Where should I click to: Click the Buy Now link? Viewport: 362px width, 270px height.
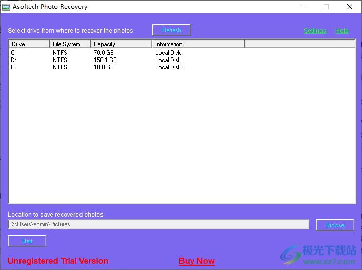[197, 261]
